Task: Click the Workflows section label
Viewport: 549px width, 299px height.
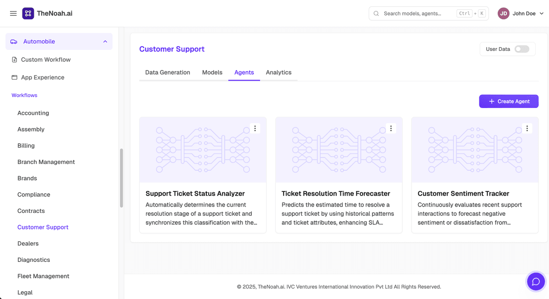Action: (x=24, y=95)
